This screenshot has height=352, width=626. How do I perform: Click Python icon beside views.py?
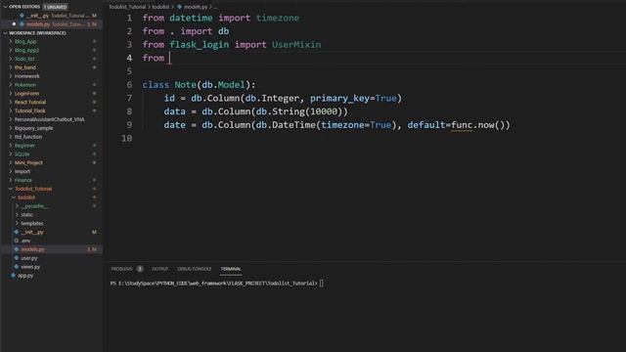tap(17, 267)
